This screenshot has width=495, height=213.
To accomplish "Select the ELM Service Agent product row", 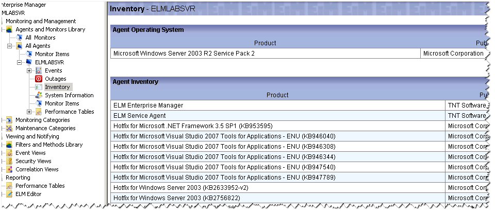I will (x=278, y=116).
